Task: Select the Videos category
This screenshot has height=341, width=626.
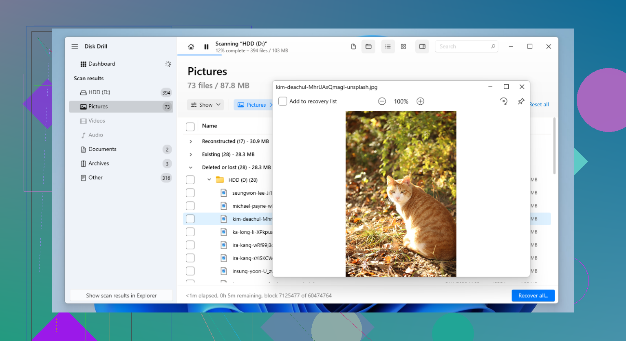Action: (121, 121)
